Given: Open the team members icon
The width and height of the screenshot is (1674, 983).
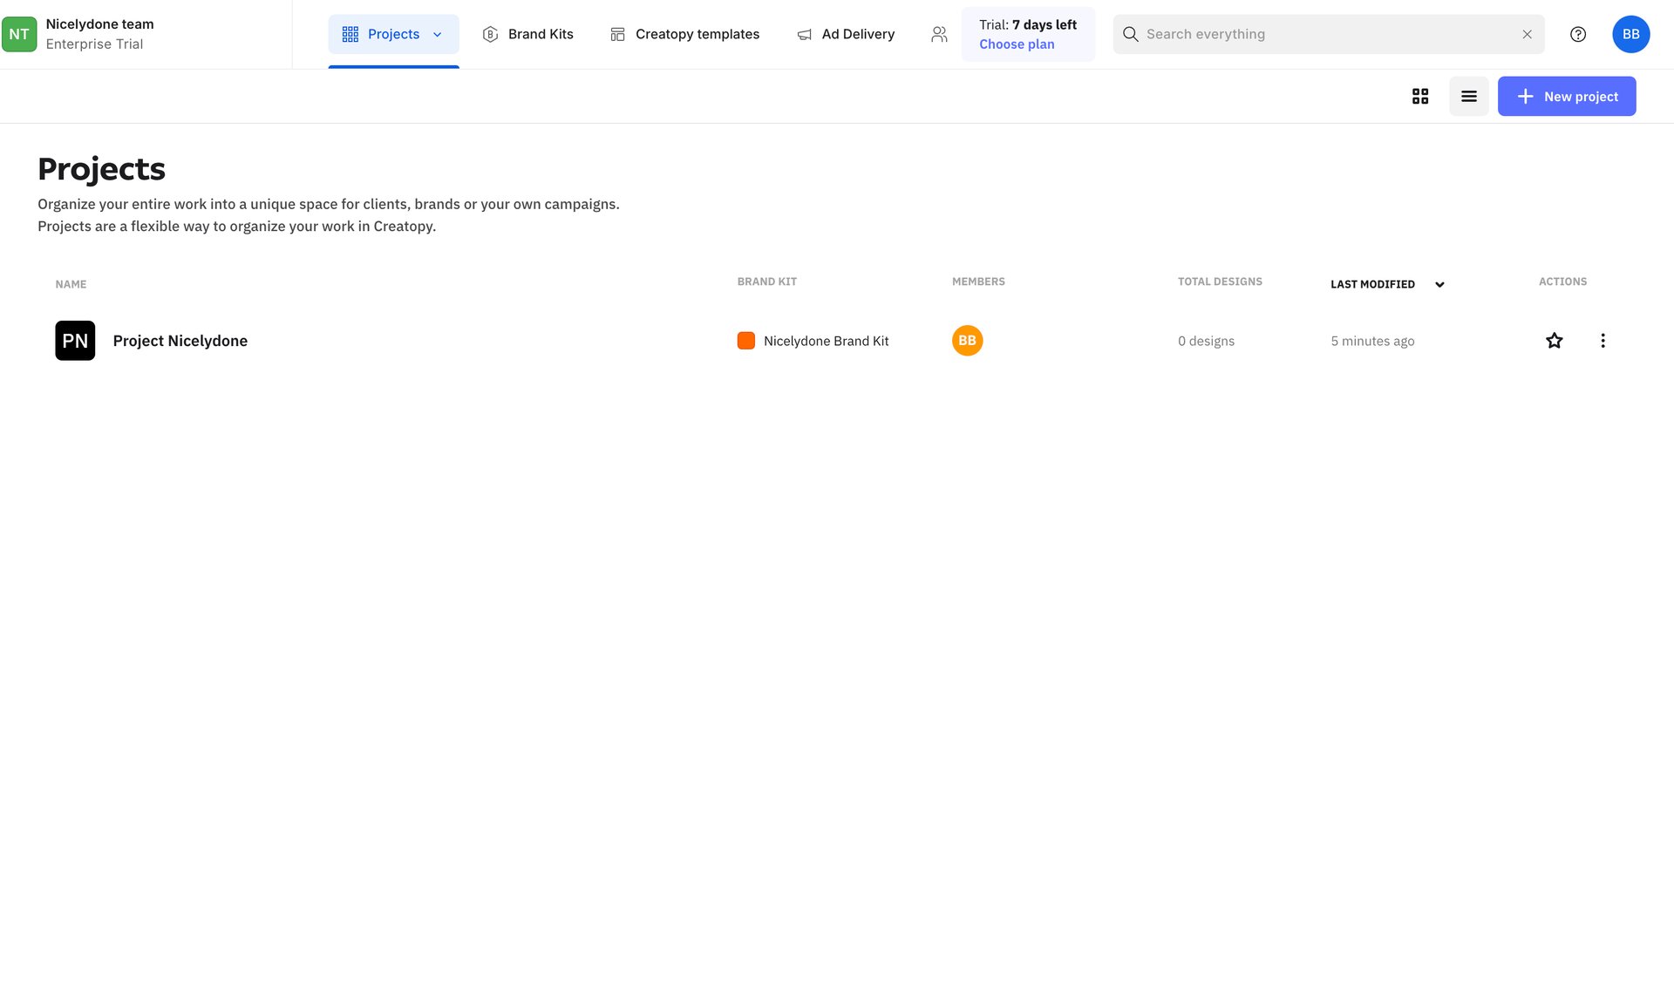Looking at the screenshot, I should pyautogui.click(x=938, y=34).
